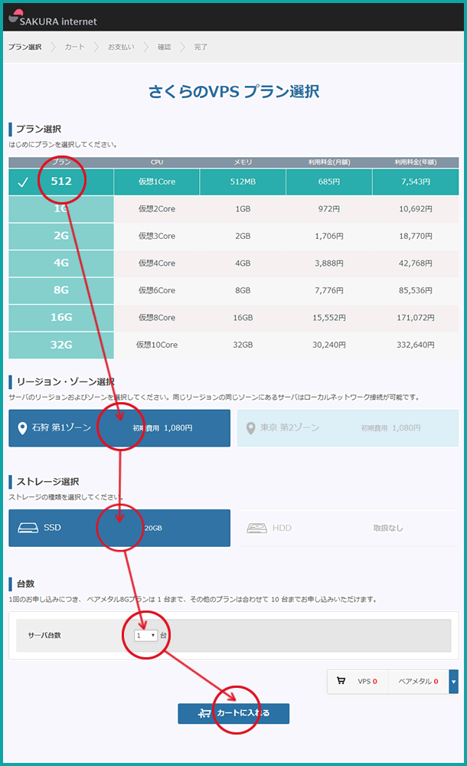Click the サーバ台数 label
Image resolution: width=467 pixels, height=766 pixels.
pos(44,636)
